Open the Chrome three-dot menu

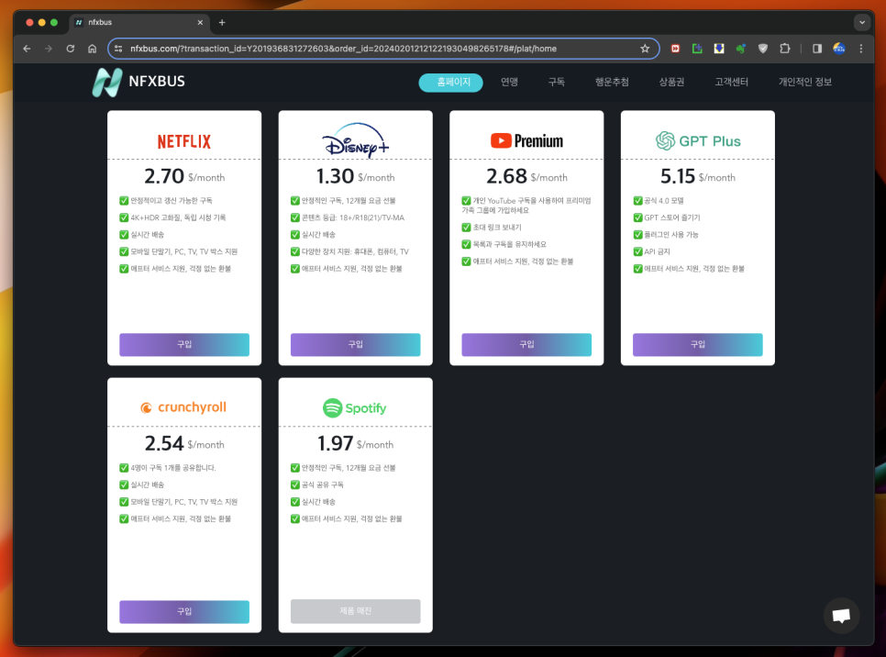(x=861, y=49)
